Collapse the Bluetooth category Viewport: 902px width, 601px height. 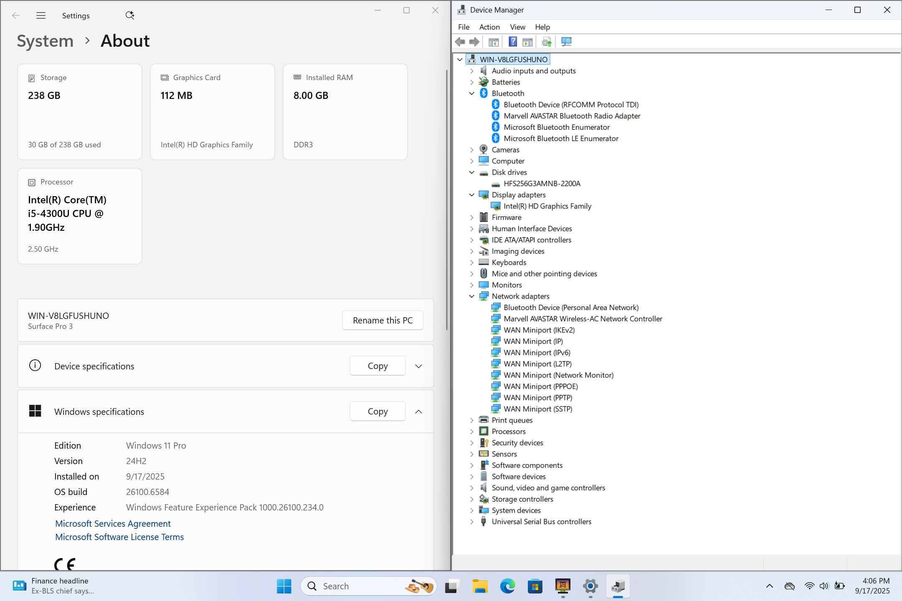[472, 93]
